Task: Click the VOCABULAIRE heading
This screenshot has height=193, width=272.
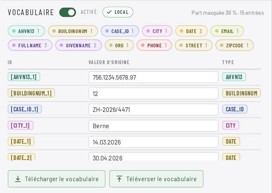Action: tap(31, 12)
